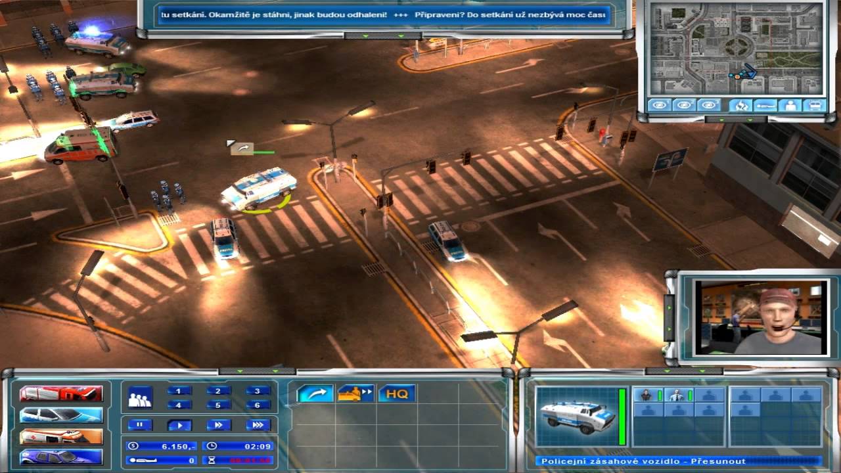The image size is (841, 473).
Task: Click the minimap city overview
Action: 736,49
